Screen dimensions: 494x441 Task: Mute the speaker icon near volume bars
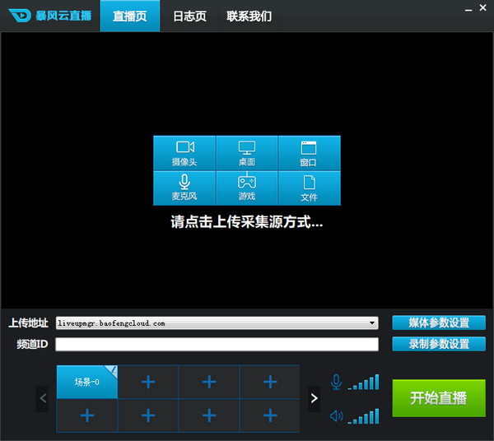[x=335, y=415]
